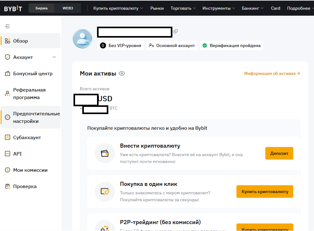The image size is (314, 231).
Task: Select Обзор in the sidebar
Action: 31,41
